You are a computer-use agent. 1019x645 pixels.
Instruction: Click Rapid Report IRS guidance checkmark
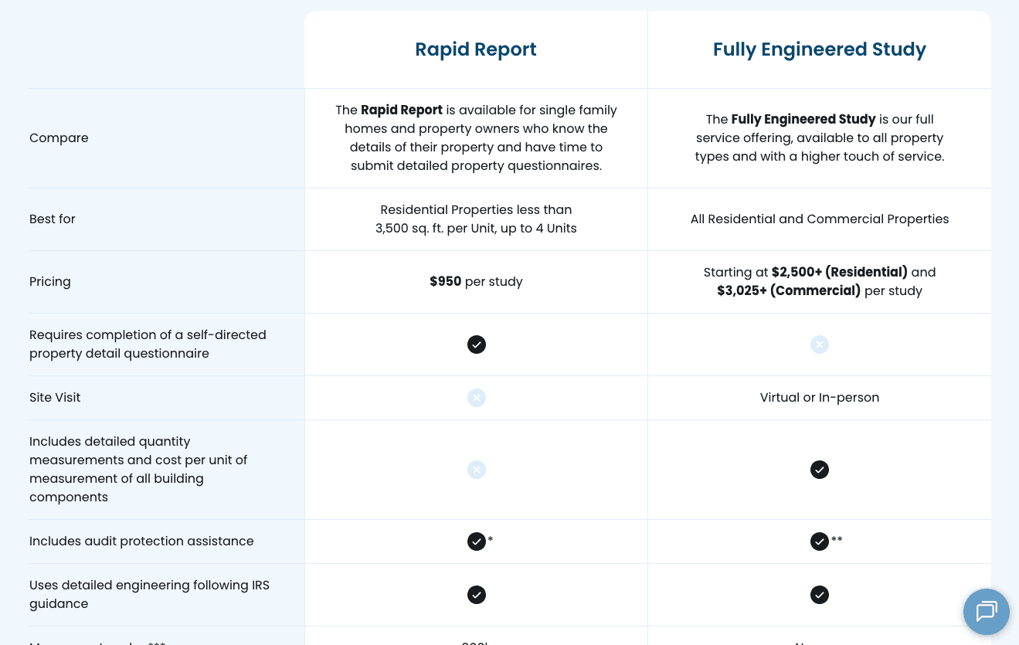point(477,595)
